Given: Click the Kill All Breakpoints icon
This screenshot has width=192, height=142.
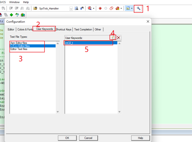Looking at the screenshot, I should 117,8.
